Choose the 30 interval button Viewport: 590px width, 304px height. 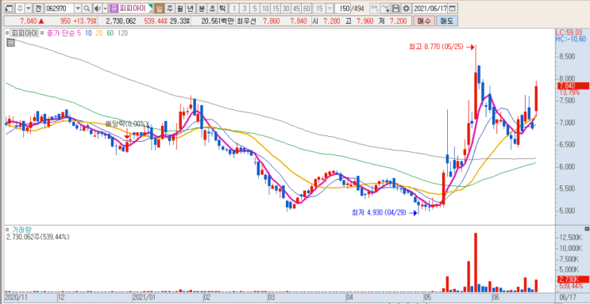[x=286, y=8]
